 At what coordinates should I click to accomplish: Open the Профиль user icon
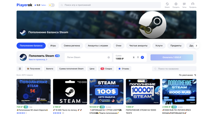point(193,4)
